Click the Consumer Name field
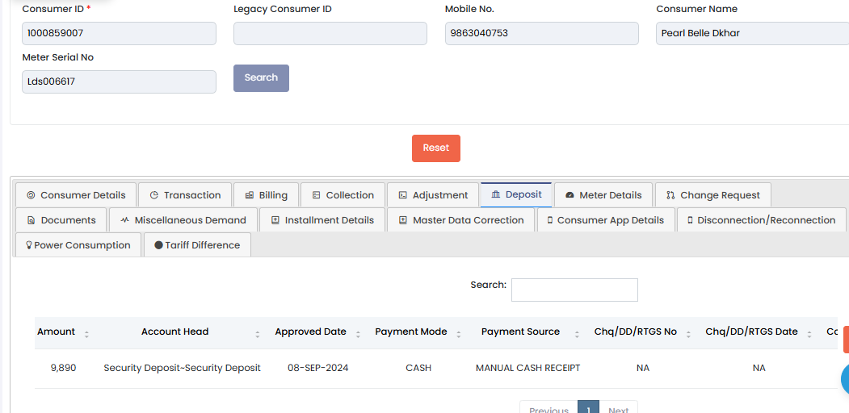The image size is (849, 413). click(752, 34)
